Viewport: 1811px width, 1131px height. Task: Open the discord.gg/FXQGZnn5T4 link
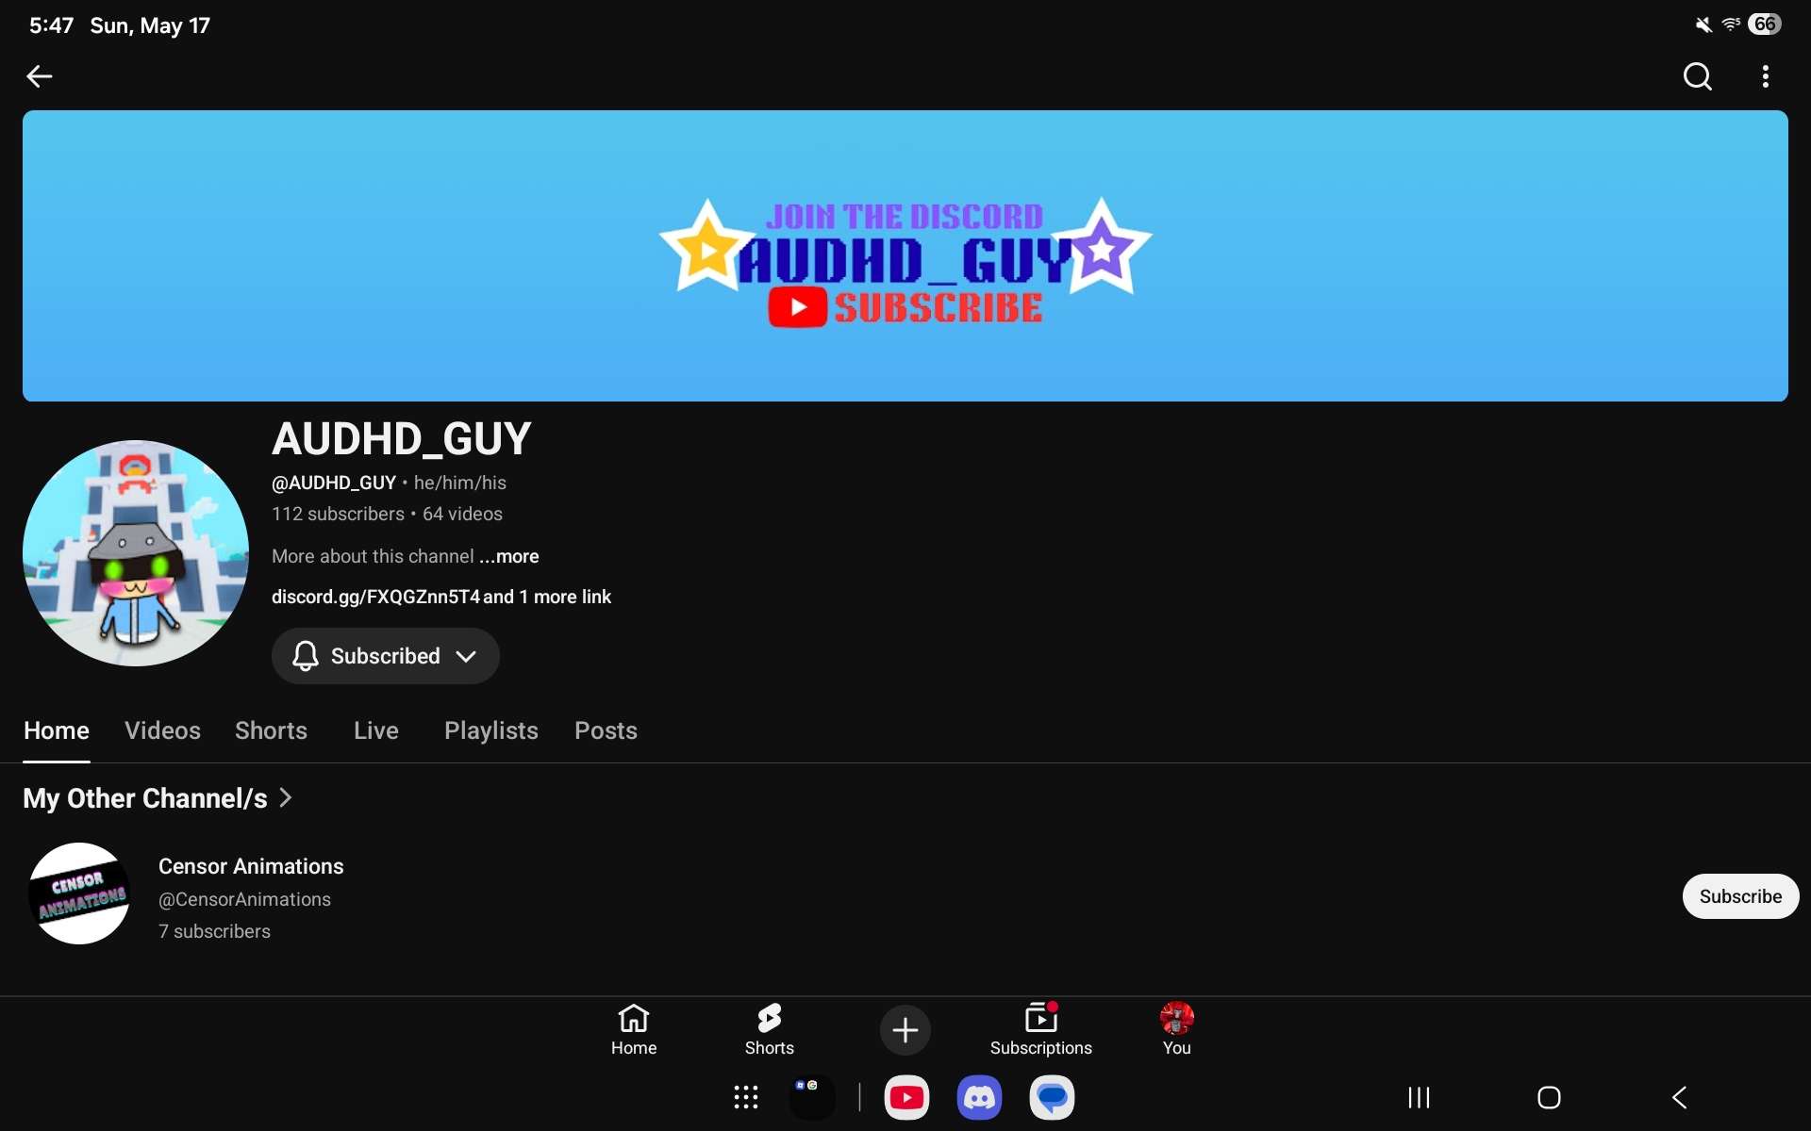(x=376, y=597)
